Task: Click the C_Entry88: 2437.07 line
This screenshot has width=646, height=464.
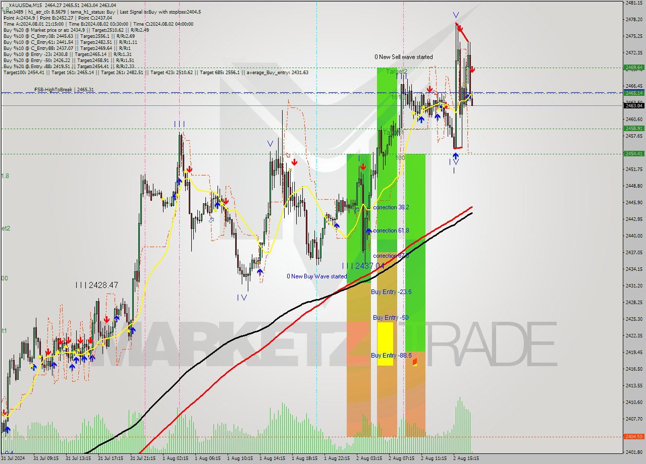Action: (x=66, y=48)
